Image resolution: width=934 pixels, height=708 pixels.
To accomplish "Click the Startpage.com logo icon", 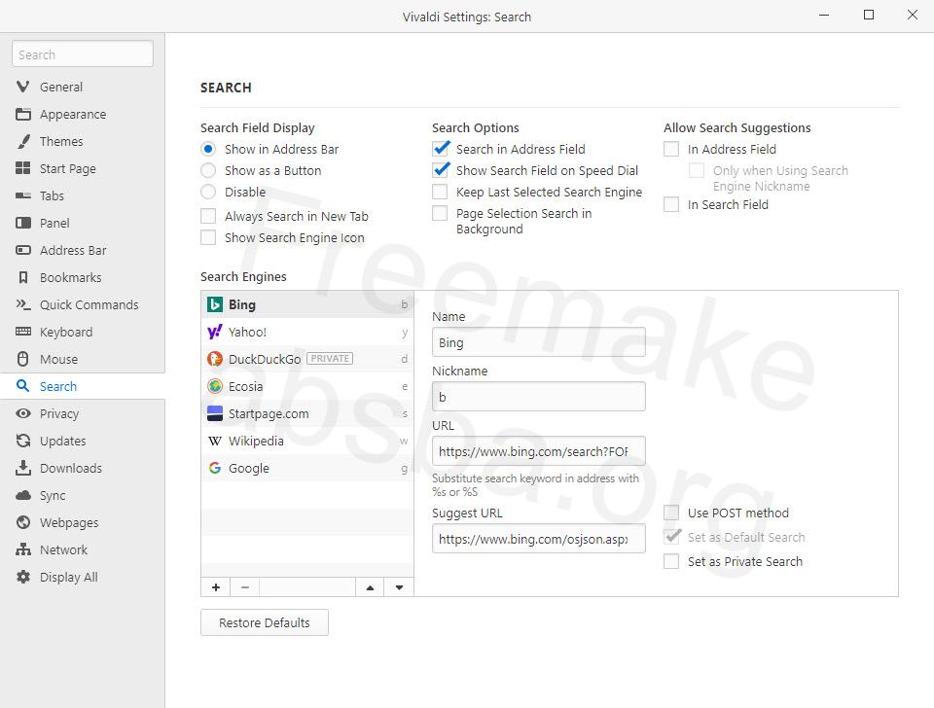I will tap(214, 414).
